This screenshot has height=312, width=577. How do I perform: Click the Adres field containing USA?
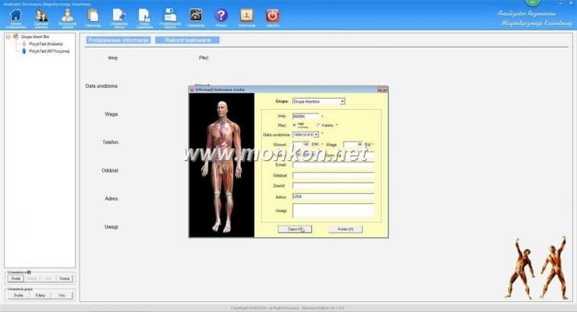click(334, 197)
